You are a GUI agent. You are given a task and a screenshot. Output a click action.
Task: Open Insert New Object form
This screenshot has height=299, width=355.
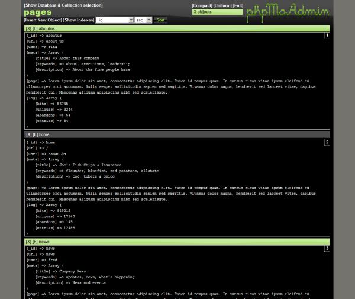43,20
